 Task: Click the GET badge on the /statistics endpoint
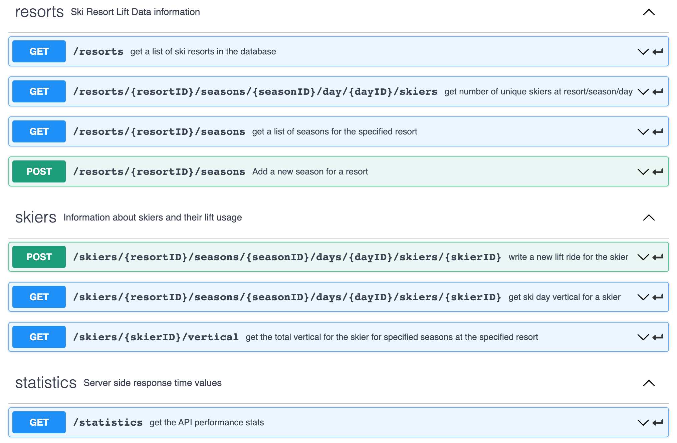point(38,422)
